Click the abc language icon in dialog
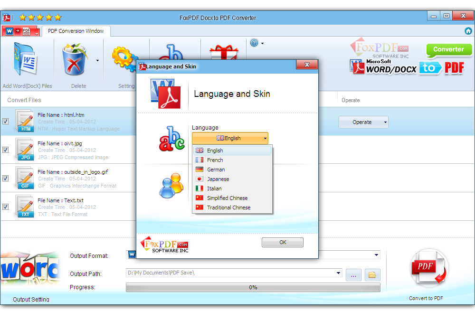The height and width of the screenshot is (312, 475). tap(171, 139)
